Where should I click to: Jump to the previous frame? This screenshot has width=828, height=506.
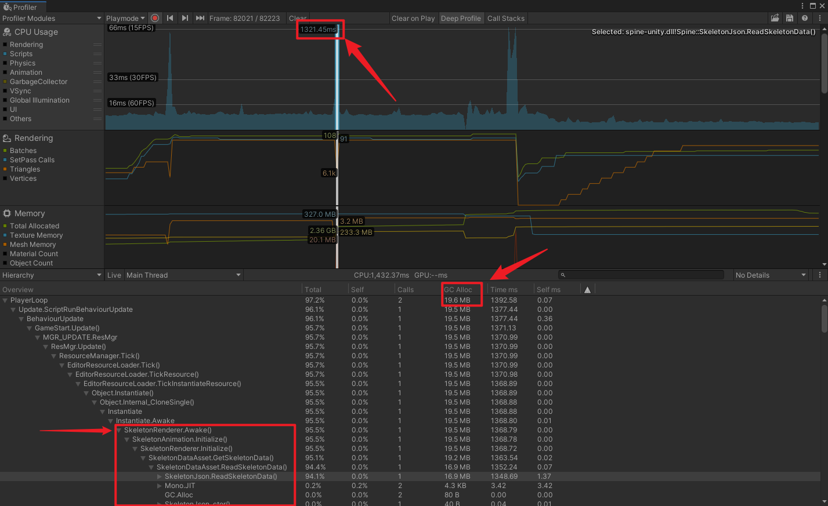(x=170, y=18)
